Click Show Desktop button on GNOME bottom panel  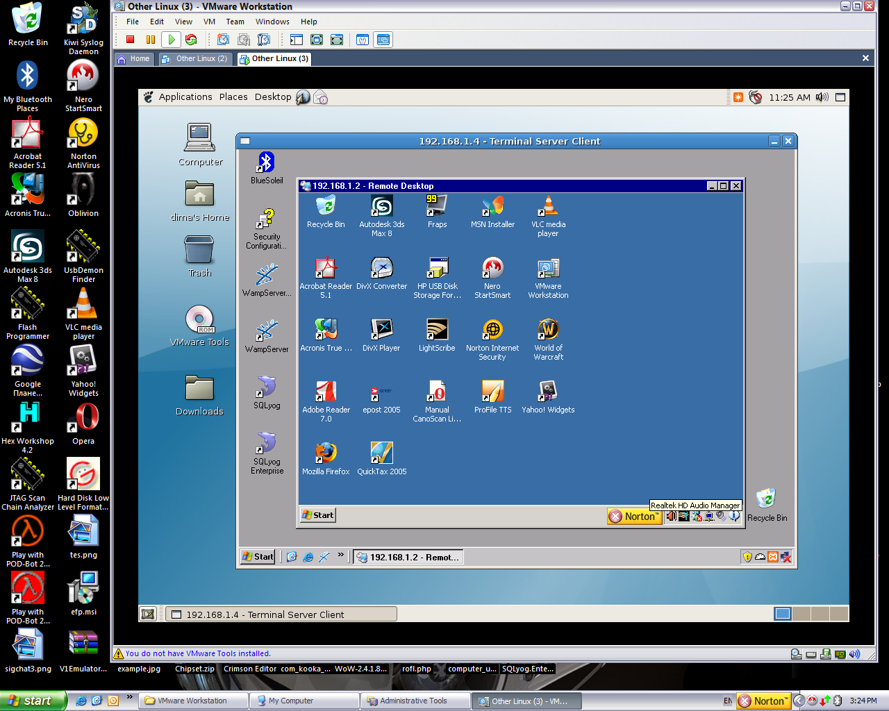pyautogui.click(x=147, y=614)
